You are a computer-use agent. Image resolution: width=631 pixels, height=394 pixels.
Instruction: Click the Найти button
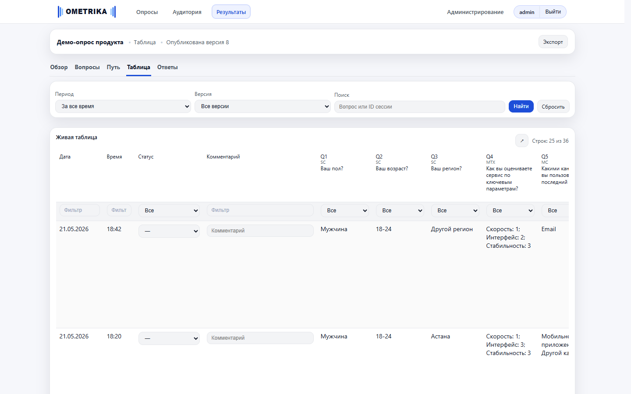521,106
